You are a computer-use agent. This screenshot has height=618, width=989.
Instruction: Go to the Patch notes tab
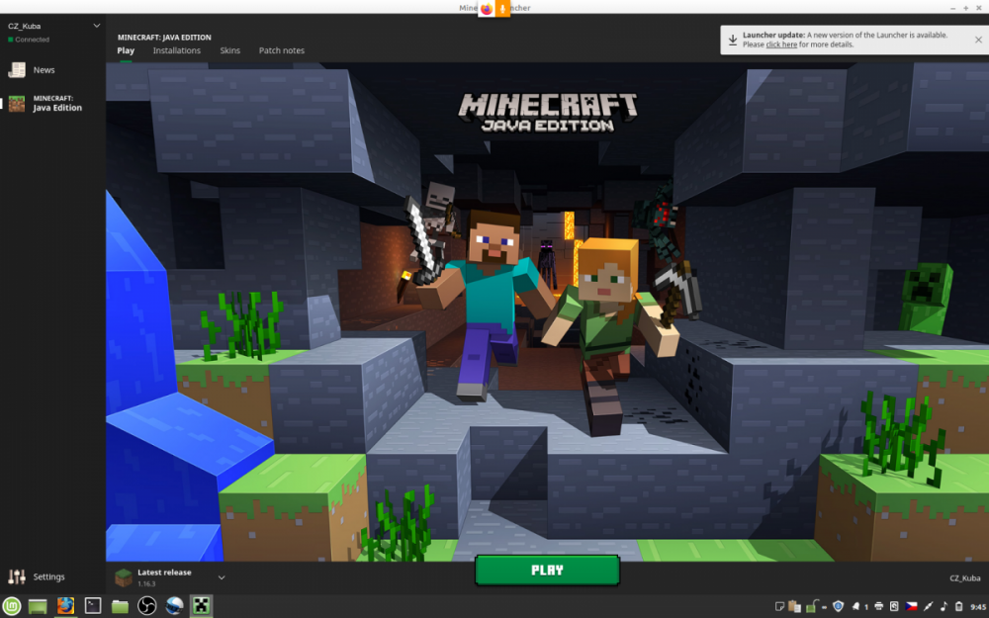coord(282,50)
